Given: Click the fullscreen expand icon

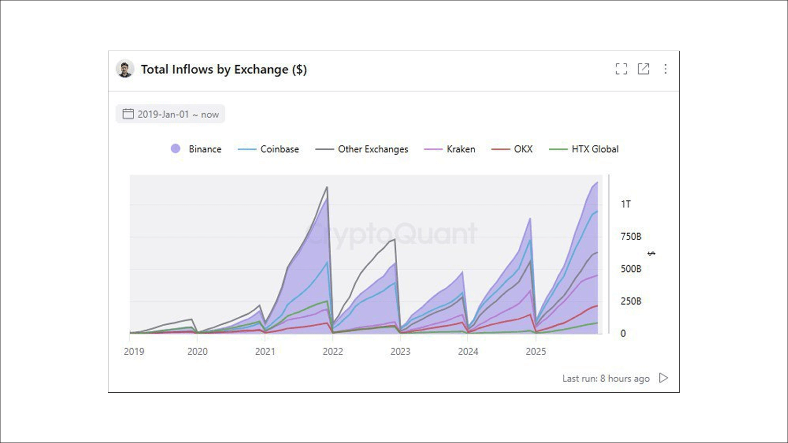Looking at the screenshot, I should tap(621, 69).
